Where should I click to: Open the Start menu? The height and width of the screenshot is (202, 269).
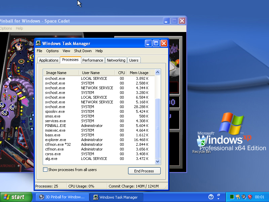(14, 197)
